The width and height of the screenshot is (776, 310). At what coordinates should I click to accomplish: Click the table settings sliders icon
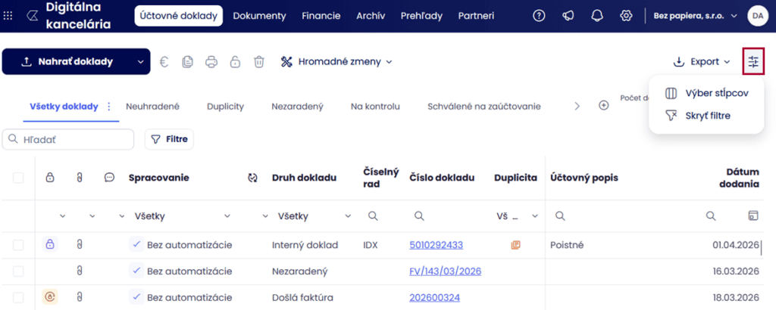coord(753,62)
